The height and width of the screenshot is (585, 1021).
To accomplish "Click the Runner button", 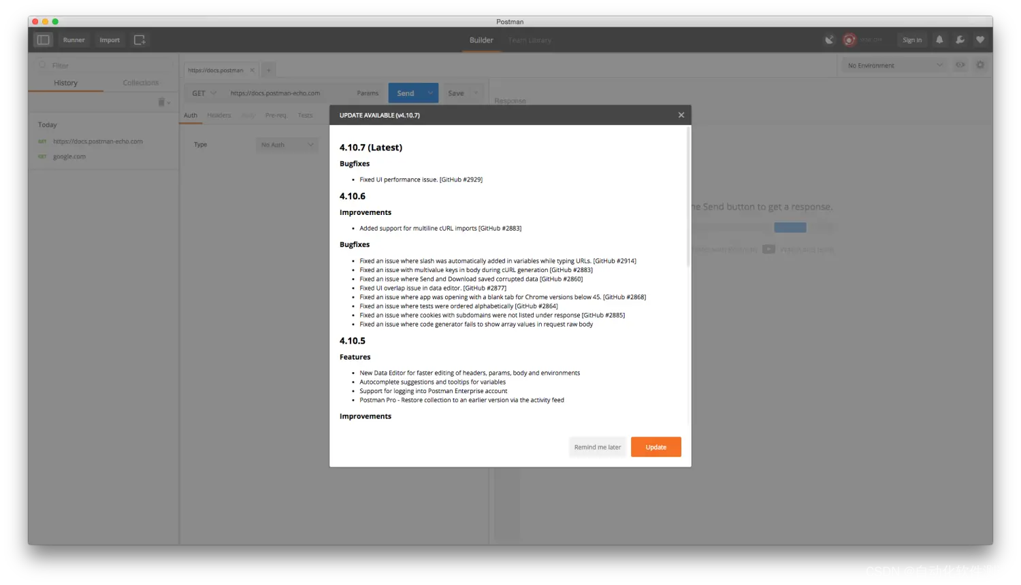I will click(74, 40).
